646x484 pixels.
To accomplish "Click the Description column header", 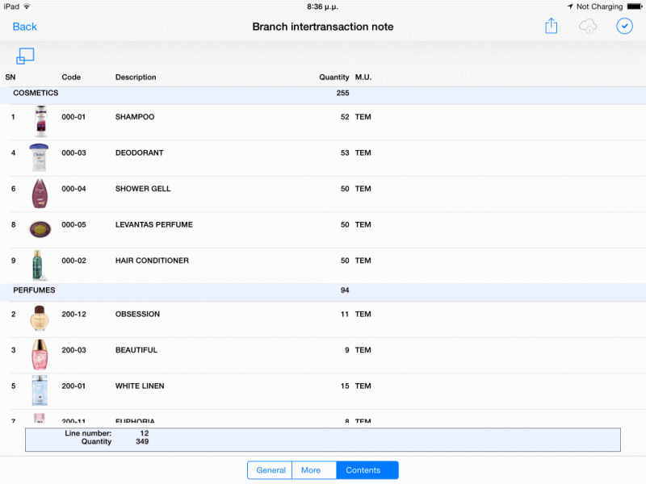I will click(x=136, y=77).
